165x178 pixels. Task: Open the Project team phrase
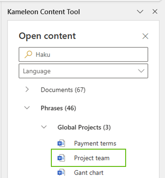(92, 158)
